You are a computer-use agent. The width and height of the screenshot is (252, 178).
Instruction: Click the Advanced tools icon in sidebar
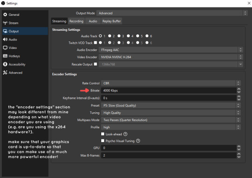(5, 73)
